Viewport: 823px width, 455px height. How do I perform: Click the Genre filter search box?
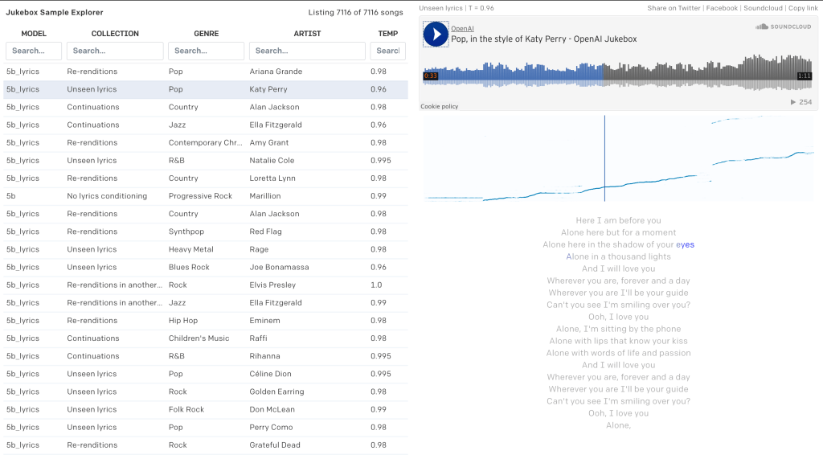(206, 51)
